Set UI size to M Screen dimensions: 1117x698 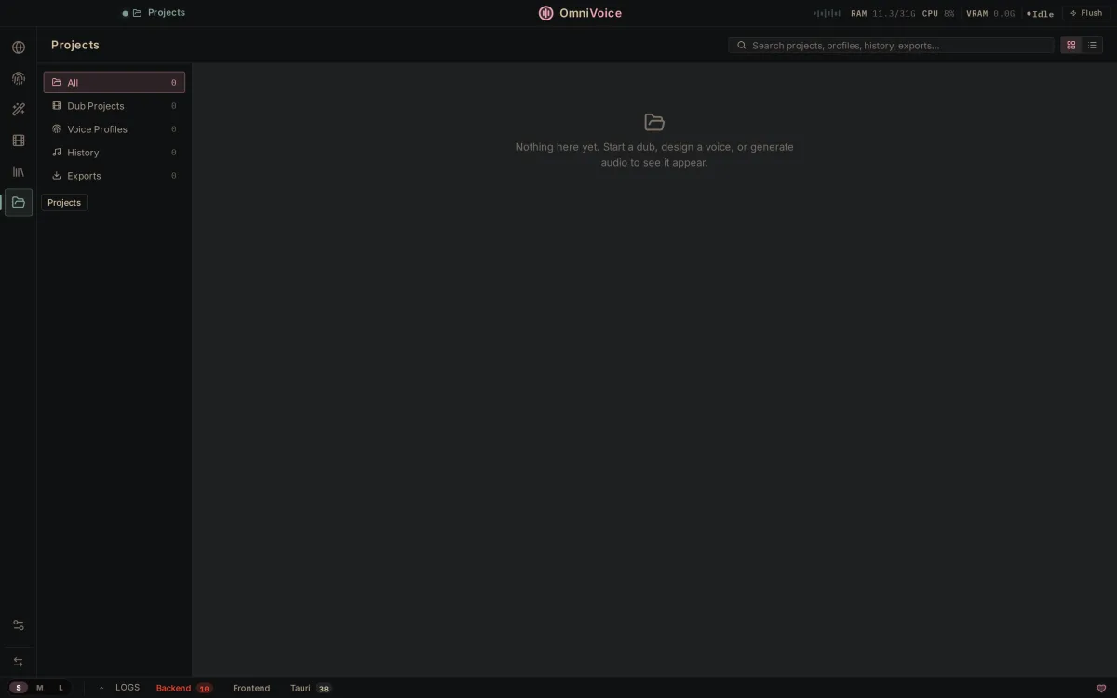(x=40, y=688)
